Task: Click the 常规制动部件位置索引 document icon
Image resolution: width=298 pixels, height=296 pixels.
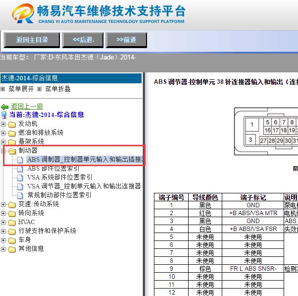Action: (20, 195)
